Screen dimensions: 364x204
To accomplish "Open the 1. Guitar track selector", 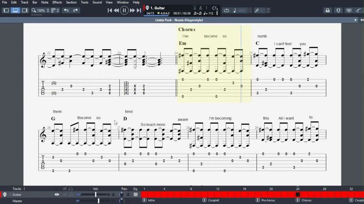I will (158, 8).
